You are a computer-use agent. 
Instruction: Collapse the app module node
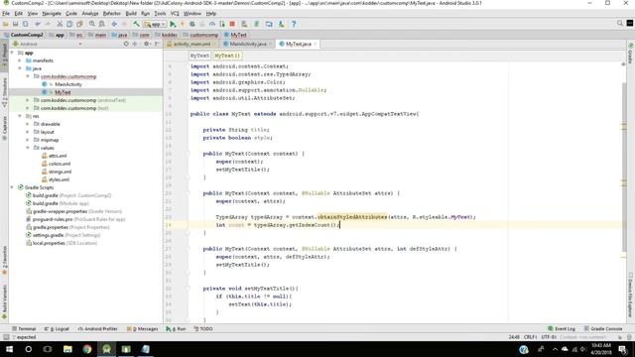pyautogui.click(x=12, y=53)
